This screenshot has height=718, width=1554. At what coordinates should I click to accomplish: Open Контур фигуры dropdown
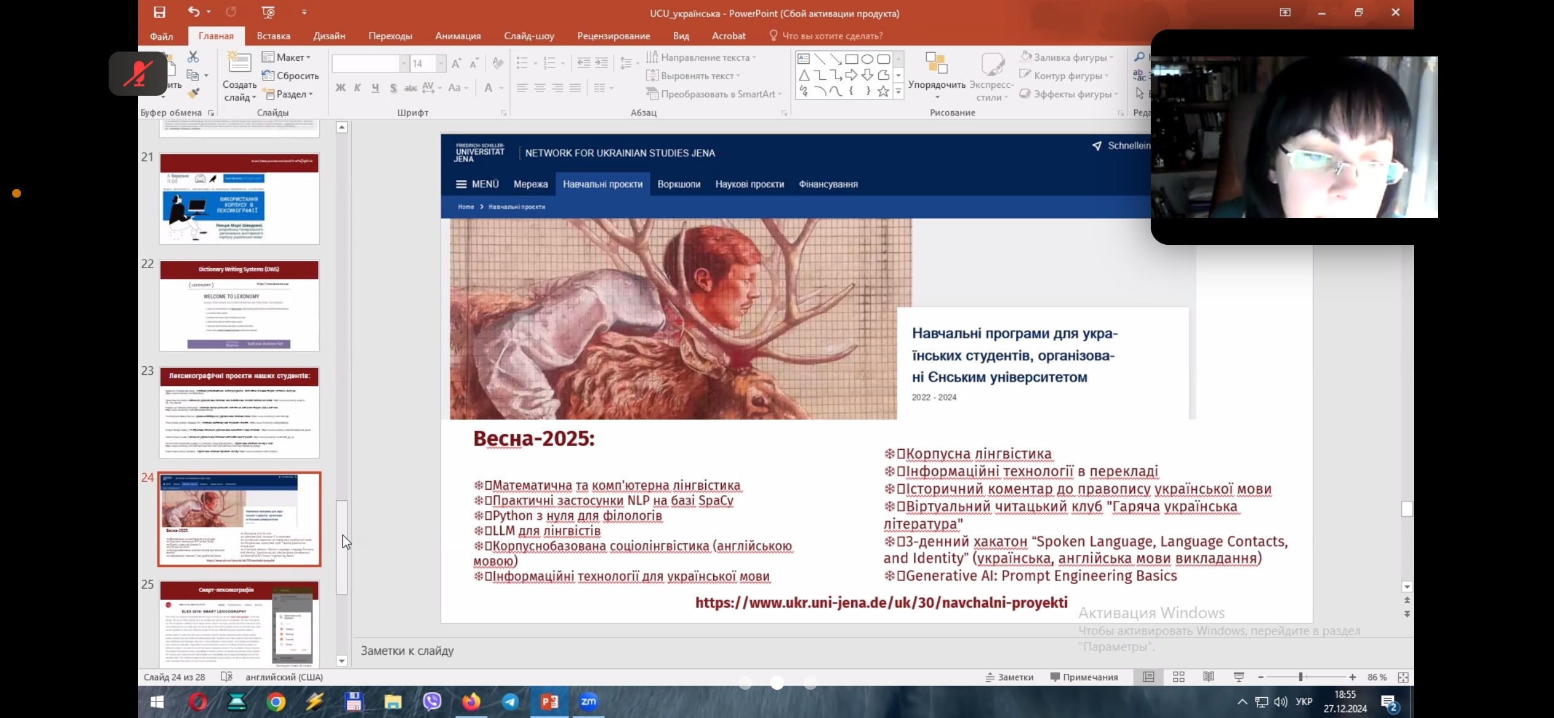point(1064,75)
